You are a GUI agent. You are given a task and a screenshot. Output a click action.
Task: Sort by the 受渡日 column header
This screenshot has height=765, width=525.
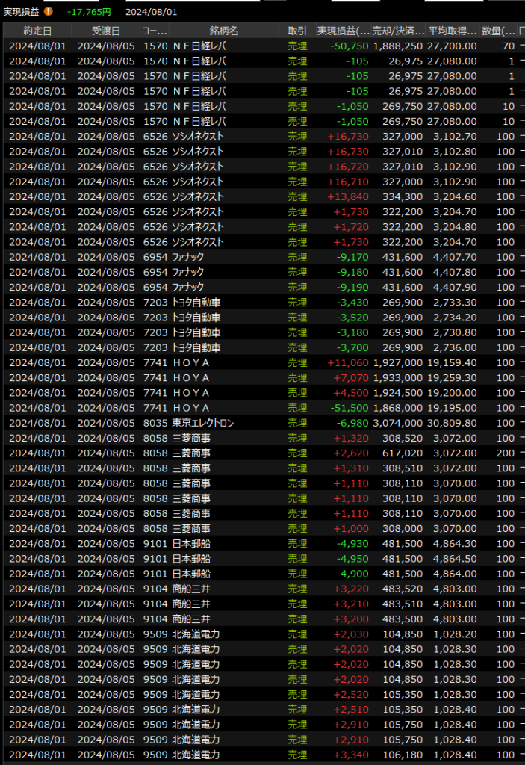105,31
